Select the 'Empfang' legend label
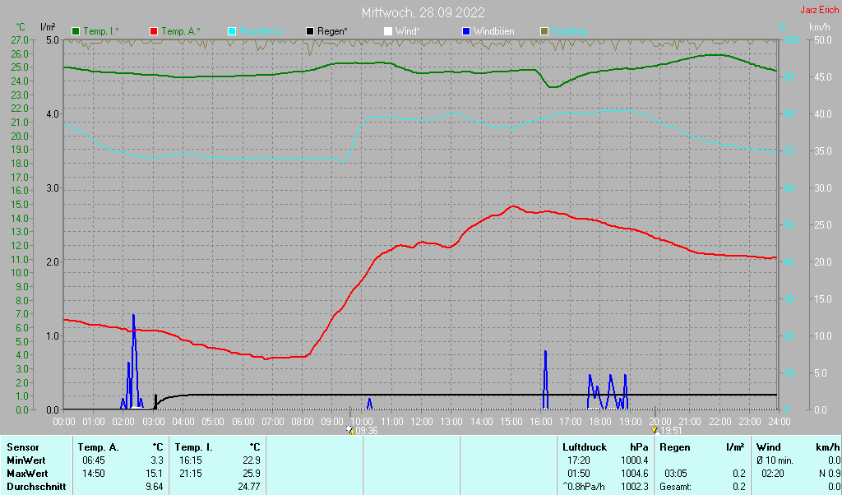Image resolution: width=842 pixels, height=495 pixels. [569, 32]
